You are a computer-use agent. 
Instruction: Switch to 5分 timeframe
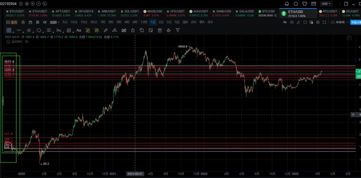tap(65, 22)
